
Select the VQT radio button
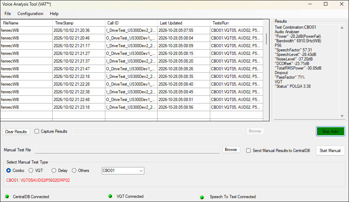click(31, 171)
